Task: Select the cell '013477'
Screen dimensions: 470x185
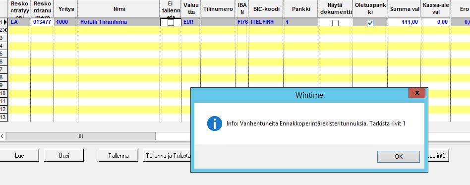Action: click(x=42, y=22)
